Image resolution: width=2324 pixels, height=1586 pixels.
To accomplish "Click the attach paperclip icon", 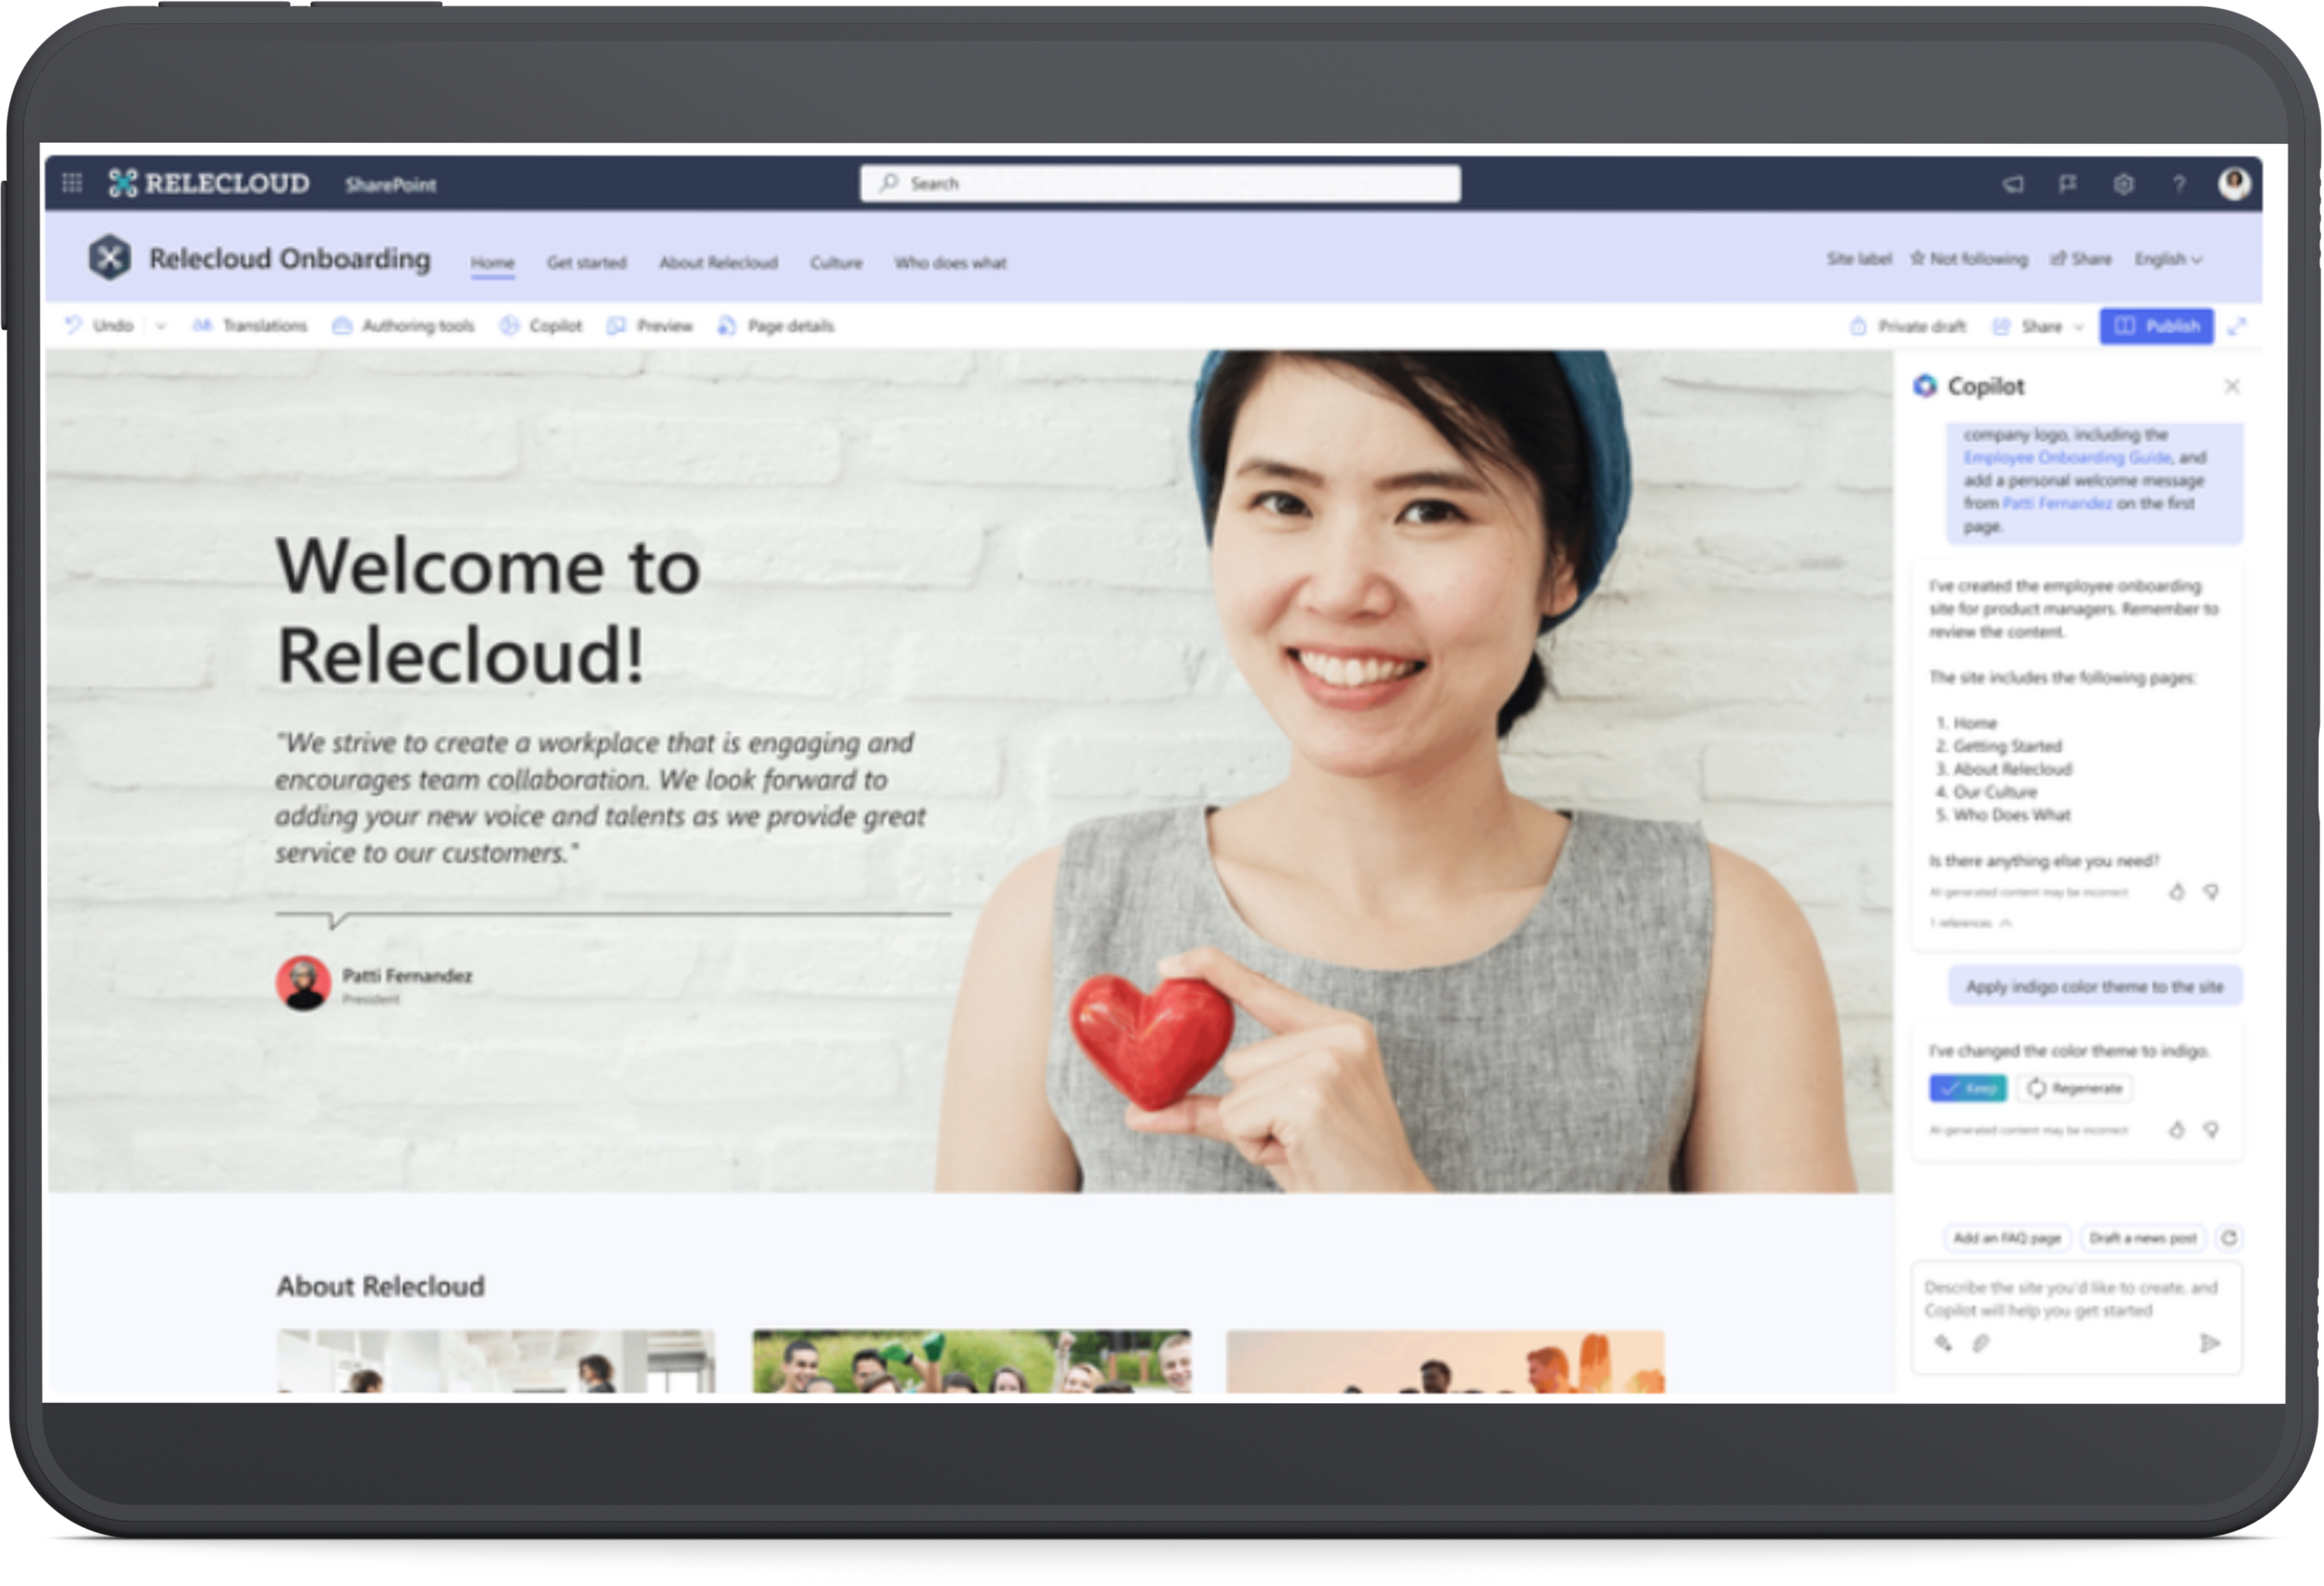I will 1981,1343.
